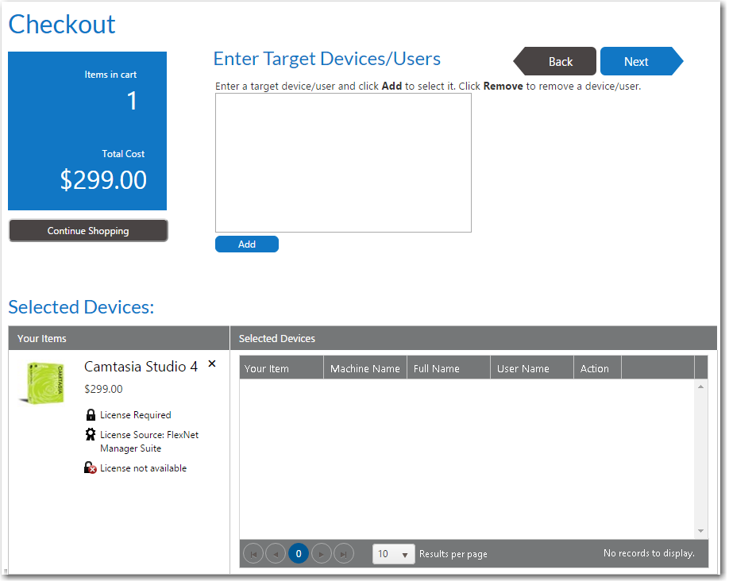Sort by the Full Name column header
Screen dimensions: 729x581
[x=448, y=368]
